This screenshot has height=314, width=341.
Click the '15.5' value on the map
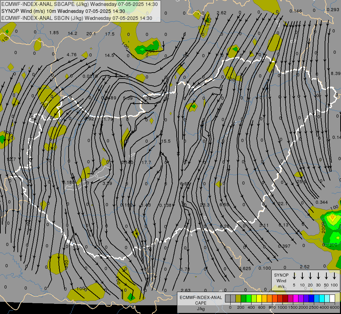166,141
